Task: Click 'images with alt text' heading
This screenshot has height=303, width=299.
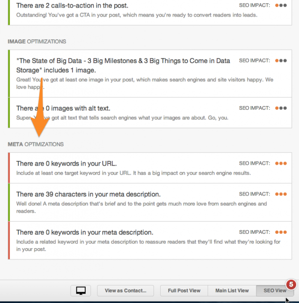Action: coord(63,108)
